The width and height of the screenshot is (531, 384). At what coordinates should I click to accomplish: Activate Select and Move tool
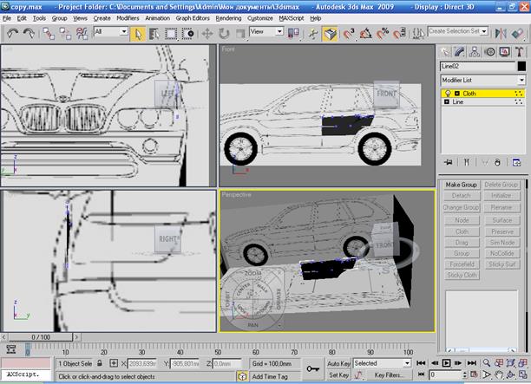(x=207, y=34)
